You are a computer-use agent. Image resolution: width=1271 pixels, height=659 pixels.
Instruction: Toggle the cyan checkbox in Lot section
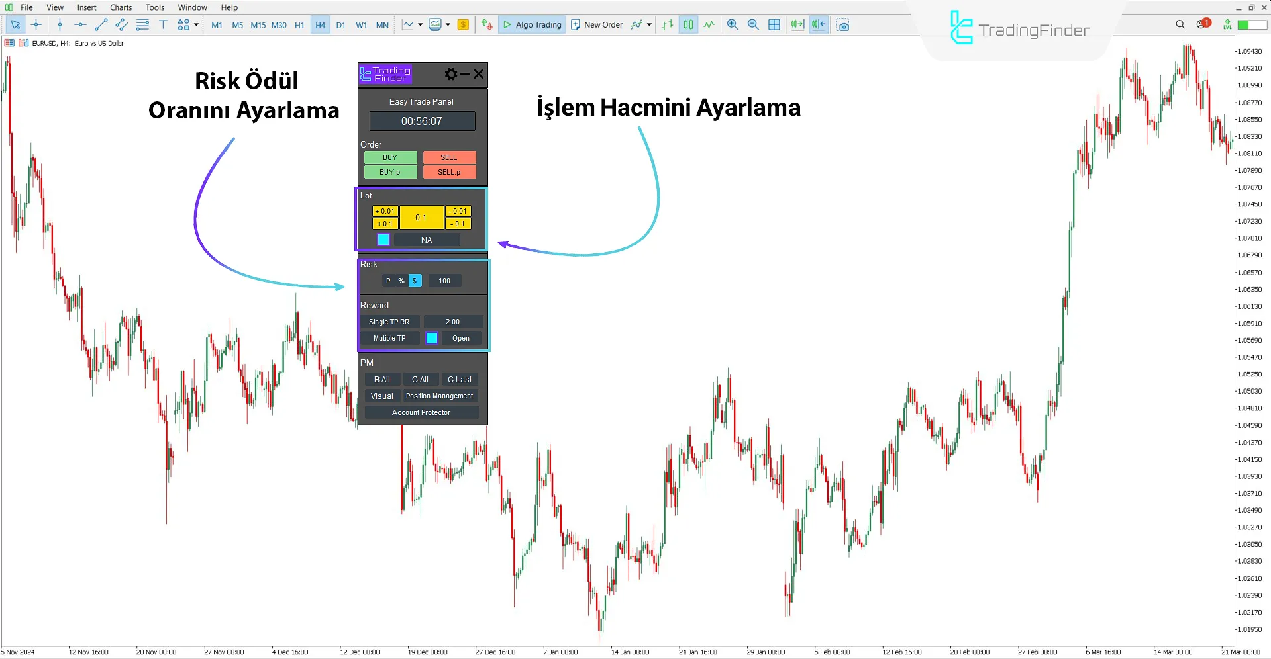pos(383,240)
